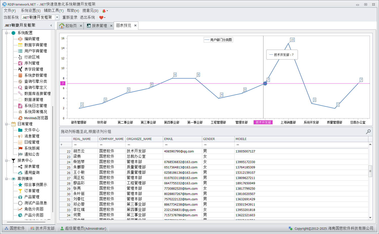Click the 查询引擎定义 icon
The height and width of the screenshot is (234, 379).
(20, 87)
